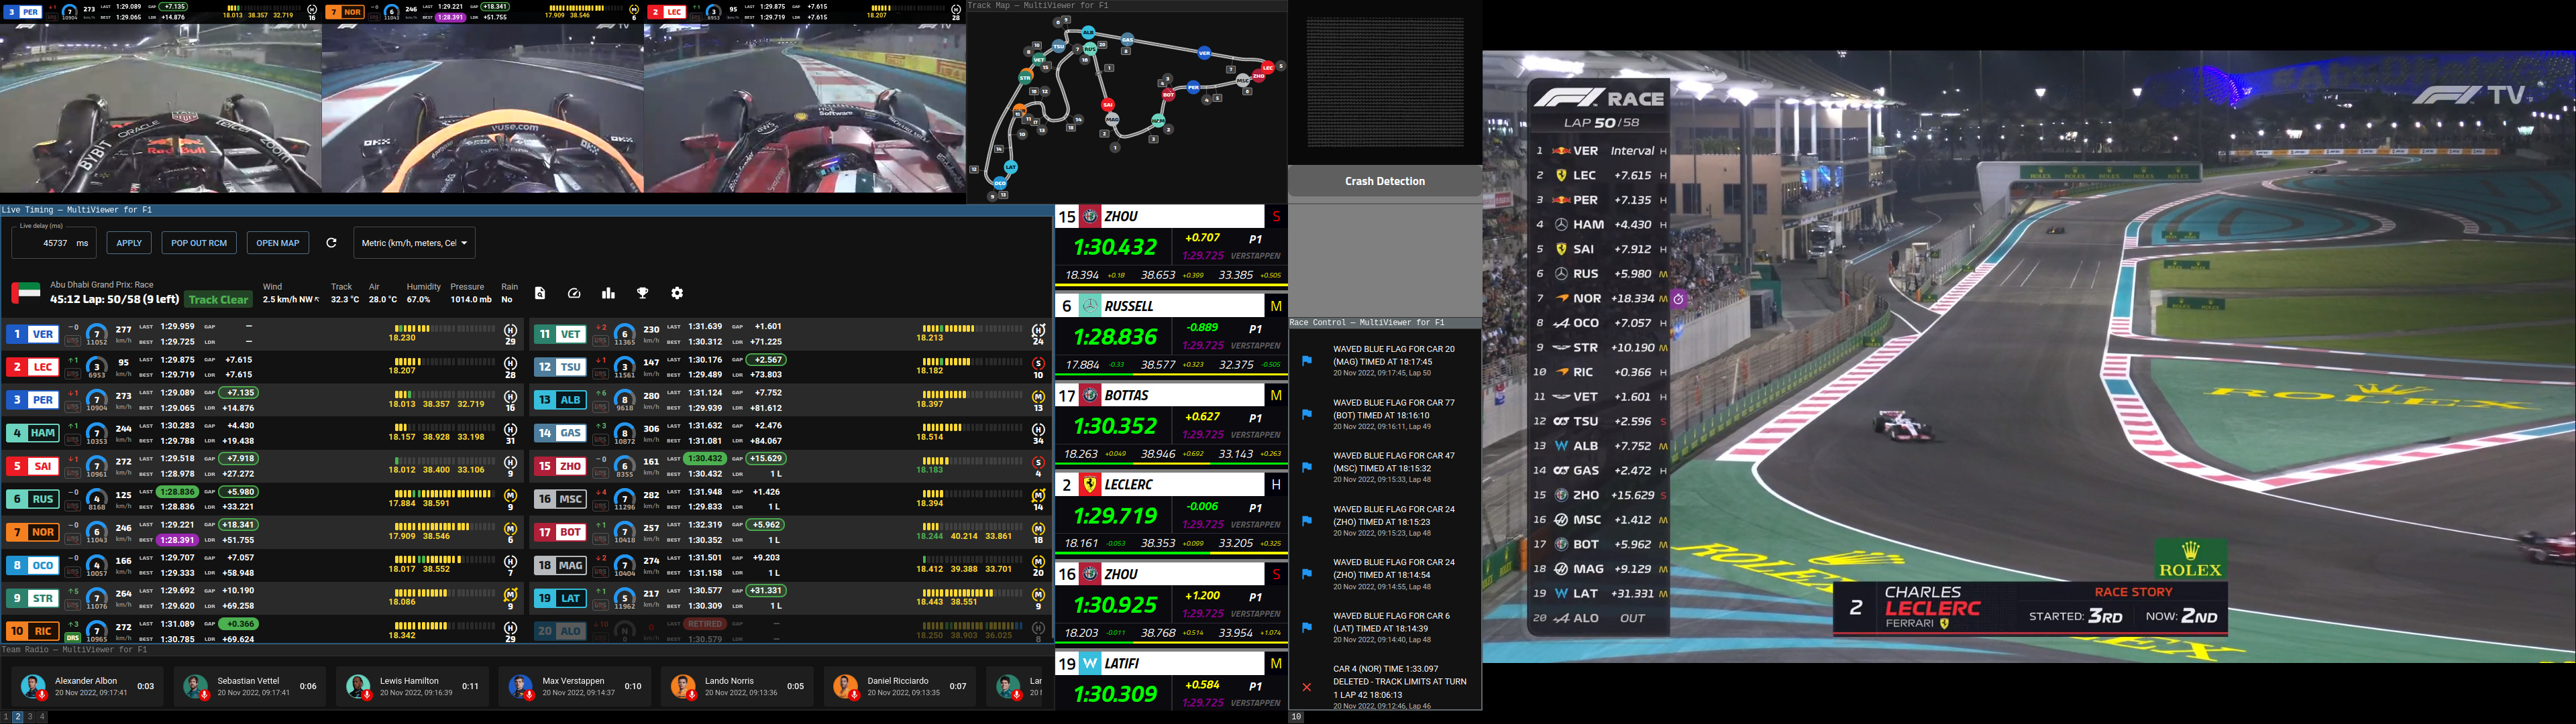Open the bar chart statistics icon
This screenshot has height=724, width=2576.
608,293
